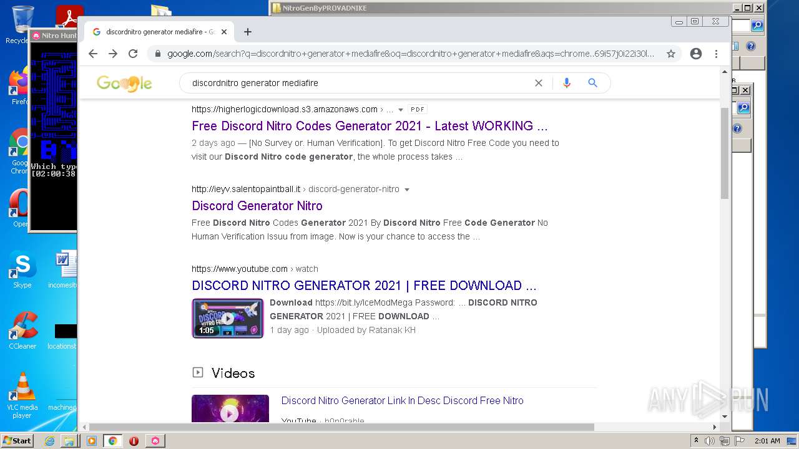Image resolution: width=799 pixels, height=449 pixels.
Task: Open Opera from the taskbar
Action: pyautogui.click(x=134, y=441)
